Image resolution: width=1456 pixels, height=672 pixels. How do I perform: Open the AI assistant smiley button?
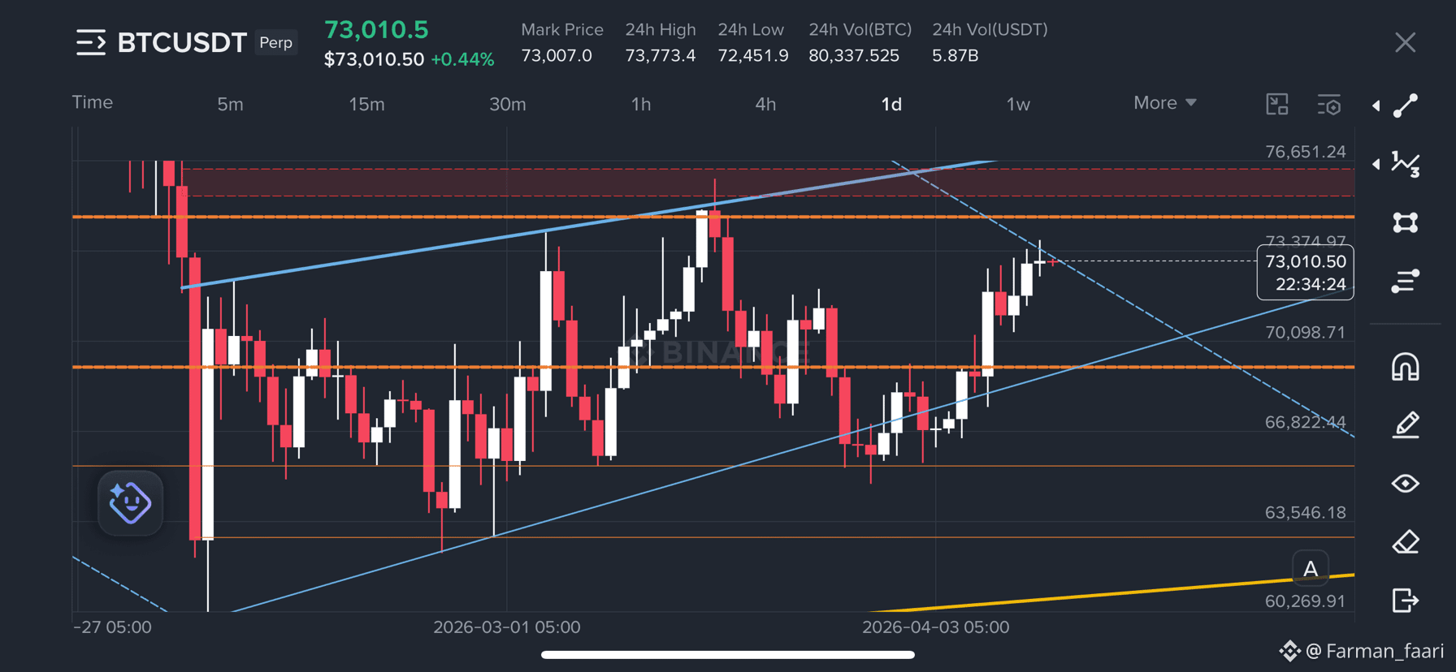coord(130,502)
